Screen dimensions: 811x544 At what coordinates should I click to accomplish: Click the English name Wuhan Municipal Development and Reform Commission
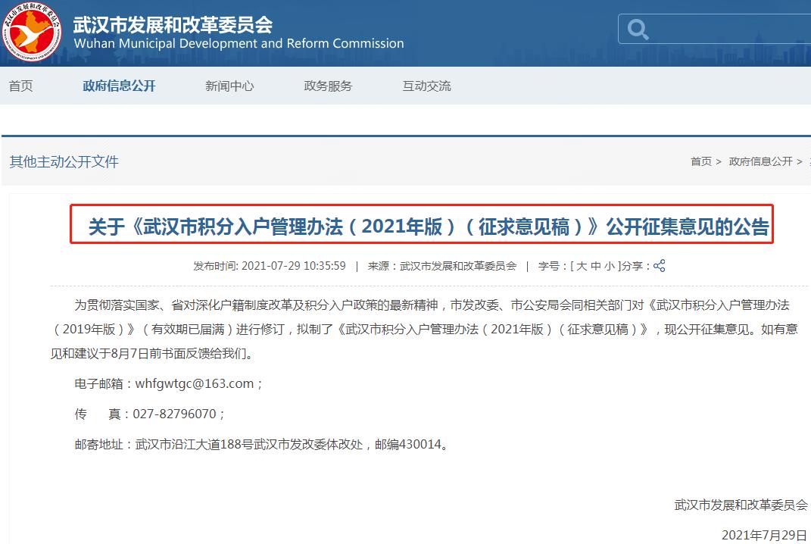point(239,43)
